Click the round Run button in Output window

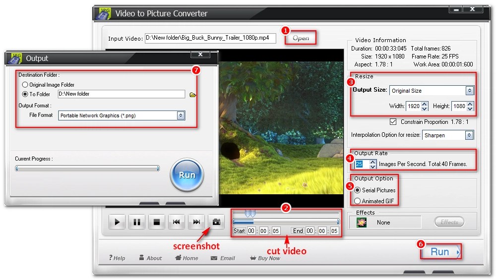[187, 175]
